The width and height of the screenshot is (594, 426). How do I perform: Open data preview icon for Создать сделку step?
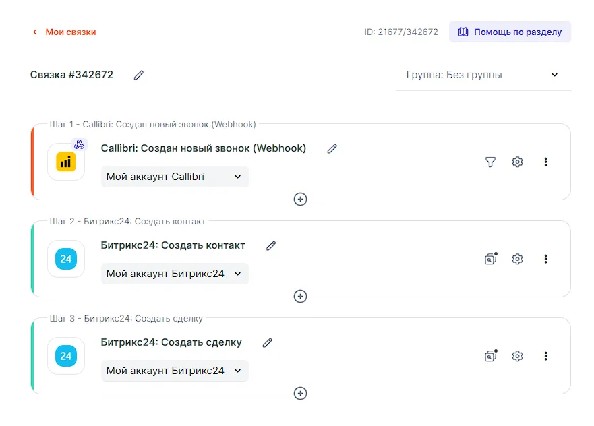[x=490, y=356]
